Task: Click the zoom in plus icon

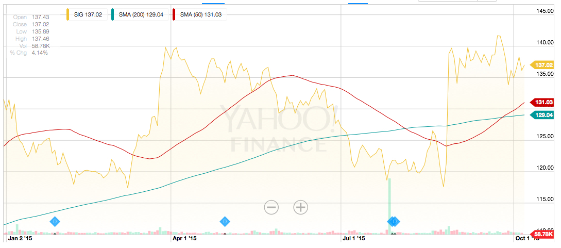Action: [300, 207]
